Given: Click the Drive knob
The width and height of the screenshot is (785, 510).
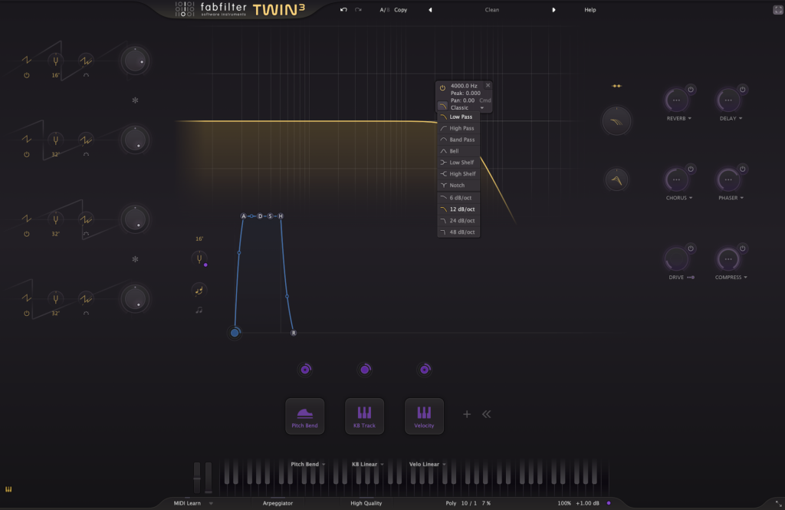Looking at the screenshot, I should tap(675, 258).
